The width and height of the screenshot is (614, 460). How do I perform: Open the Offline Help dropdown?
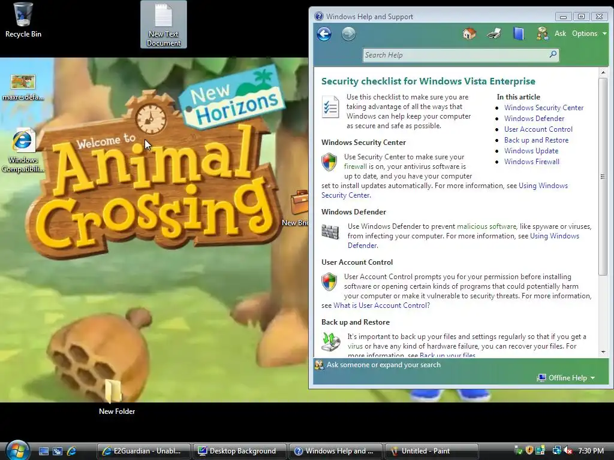click(x=566, y=378)
